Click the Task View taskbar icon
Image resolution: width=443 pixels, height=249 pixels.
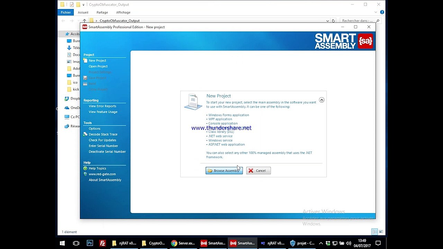pos(76,243)
